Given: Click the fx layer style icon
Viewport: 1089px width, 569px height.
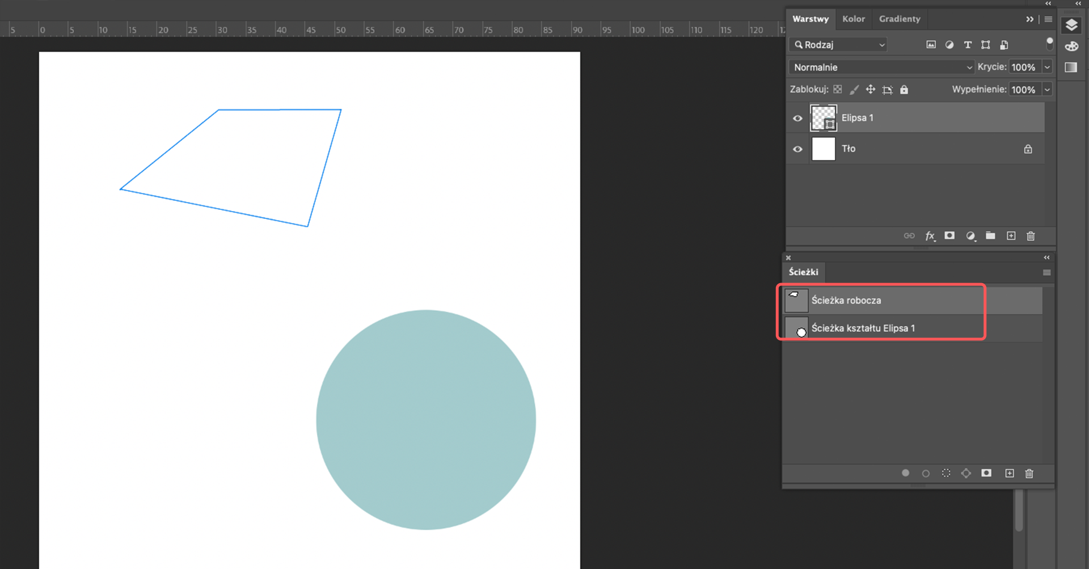Looking at the screenshot, I should click(930, 235).
